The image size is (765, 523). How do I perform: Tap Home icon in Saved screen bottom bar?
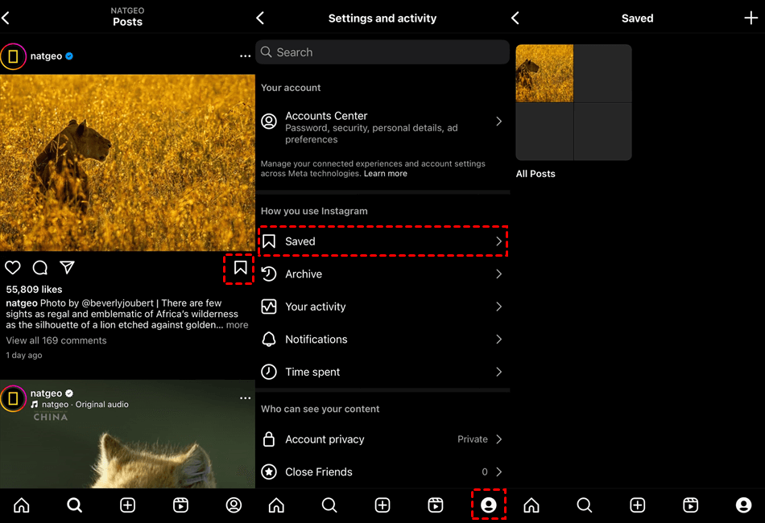531,505
